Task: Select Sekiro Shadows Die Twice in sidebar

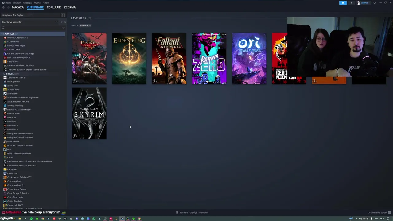Action: (20, 66)
